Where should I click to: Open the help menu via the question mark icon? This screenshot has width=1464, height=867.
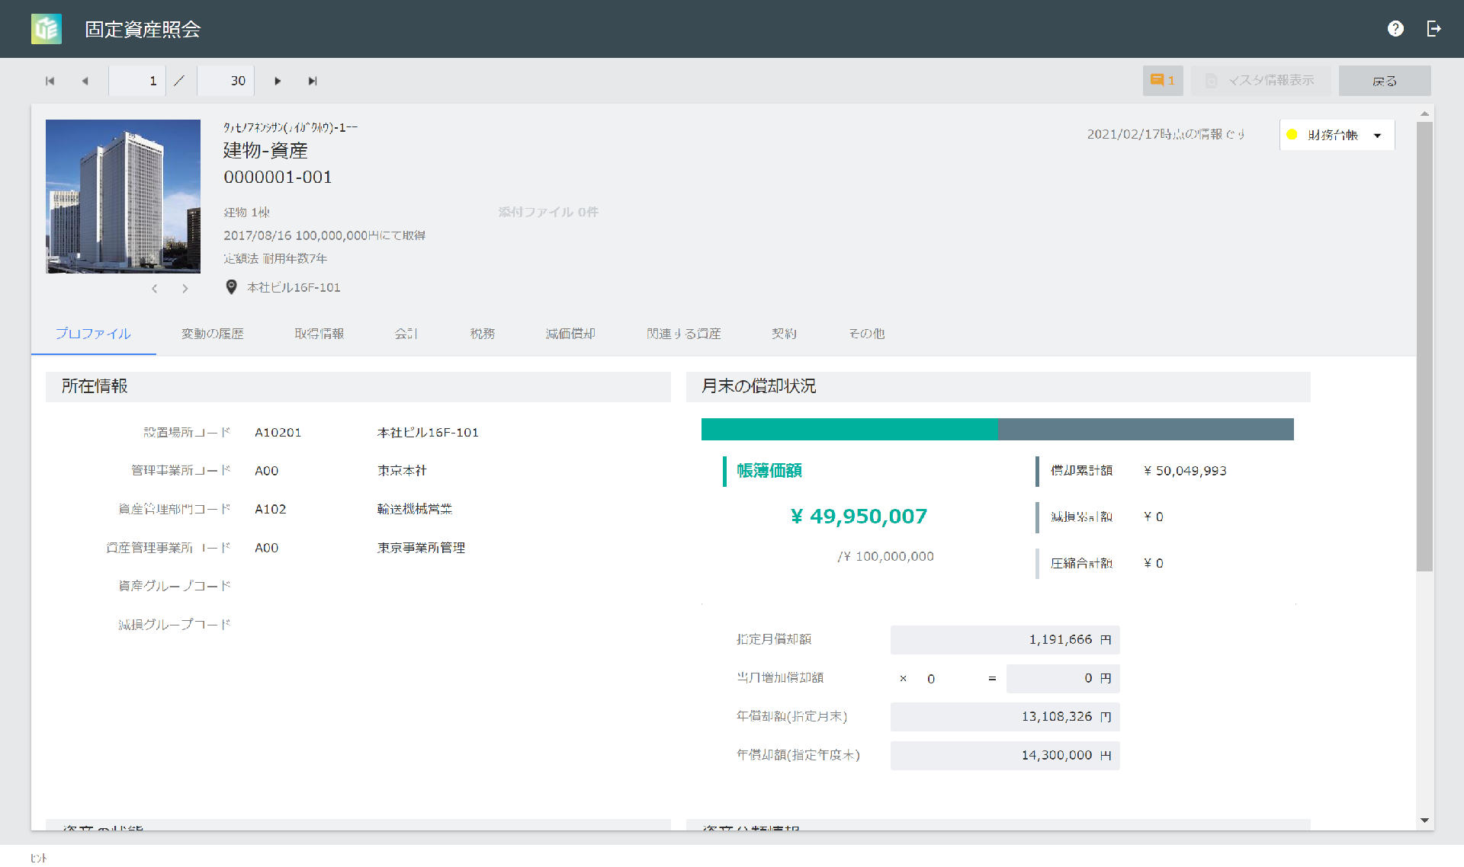tap(1396, 28)
